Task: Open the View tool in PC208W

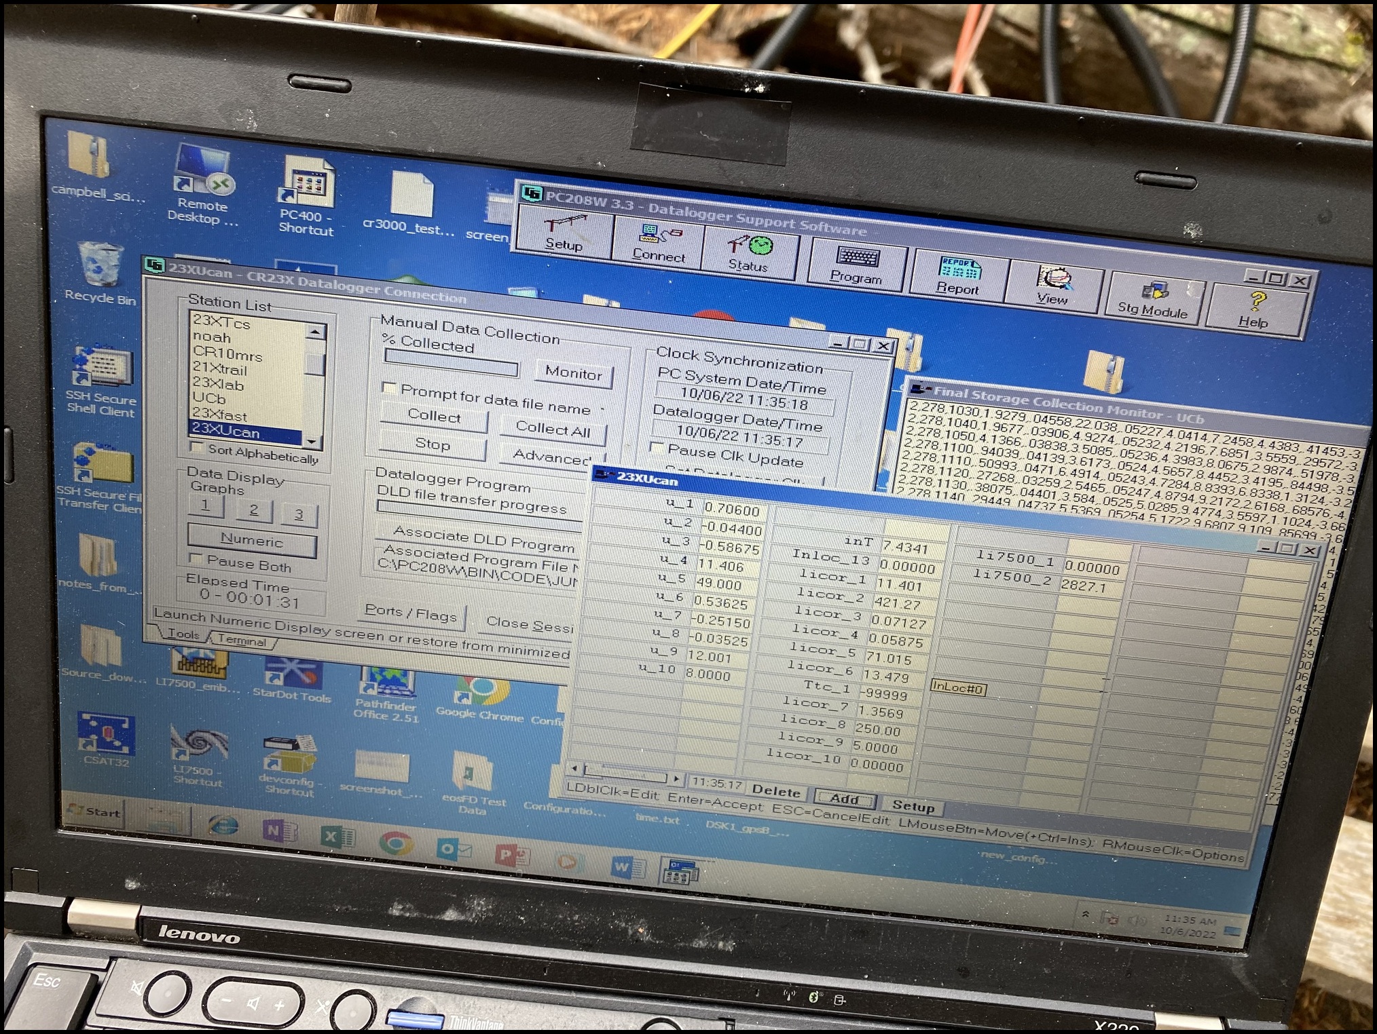Action: pos(1052,285)
